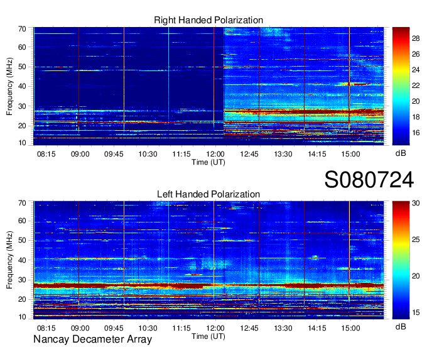This screenshot has width=427, height=347.
Task: Click the 09:00 time tick on Left Handed plot
Action: [x=80, y=328]
